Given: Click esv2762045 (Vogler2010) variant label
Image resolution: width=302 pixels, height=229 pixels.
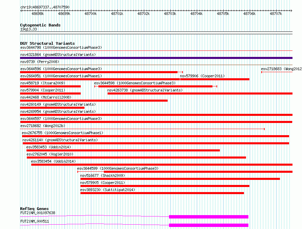Looking at the screenshot, I should [x=50, y=154].
